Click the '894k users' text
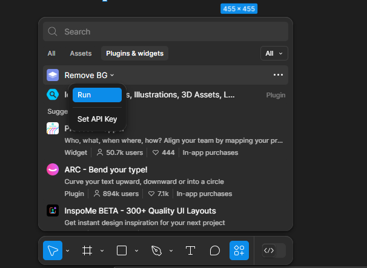367x268 pixels. [121, 194]
